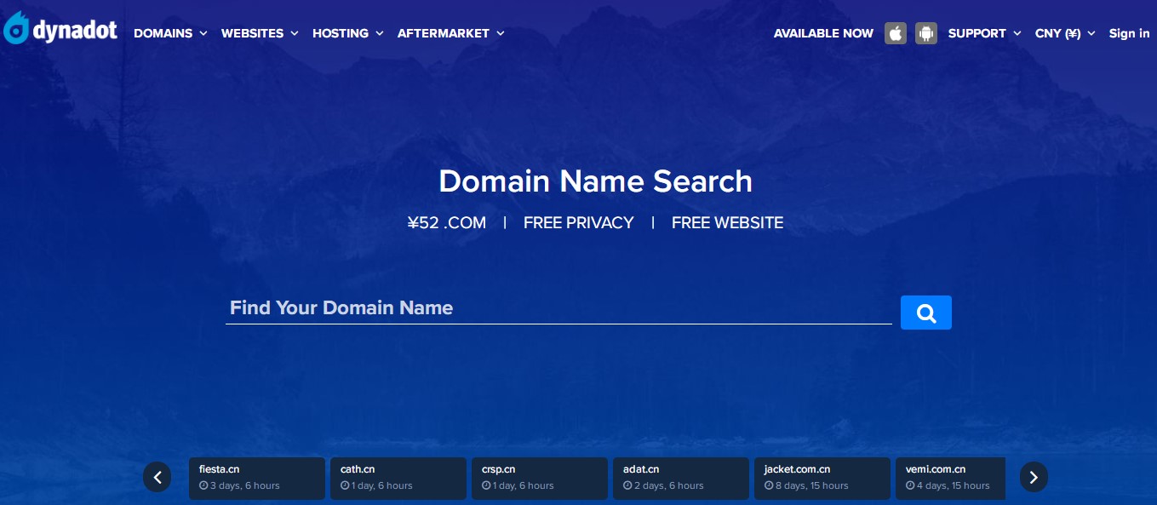Expand the Aftermarket menu

[451, 33]
